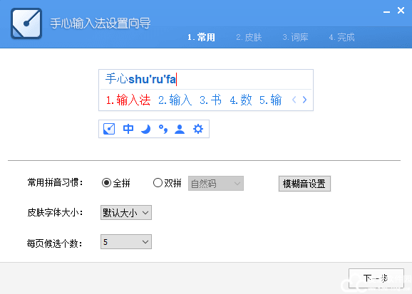Switch to the 4. 完成 step tab
The height and width of the screenshot is (294, 412).
(341, 37)
